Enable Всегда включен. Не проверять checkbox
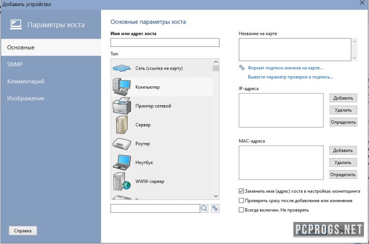Image resolution: width=369 pixels, height=244 pixels. (x=241, y=210)
